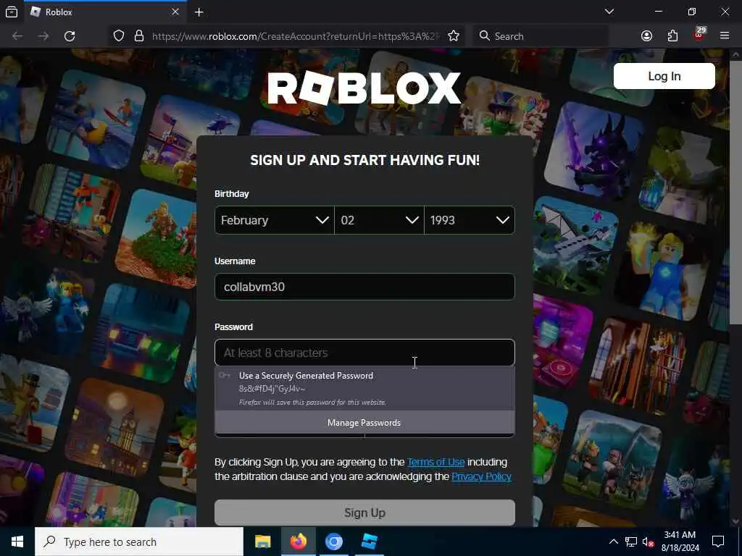This screenshot has width=742, height=556.
Task: Click the clock tower night game thumbnail
Action: [114, 427]
